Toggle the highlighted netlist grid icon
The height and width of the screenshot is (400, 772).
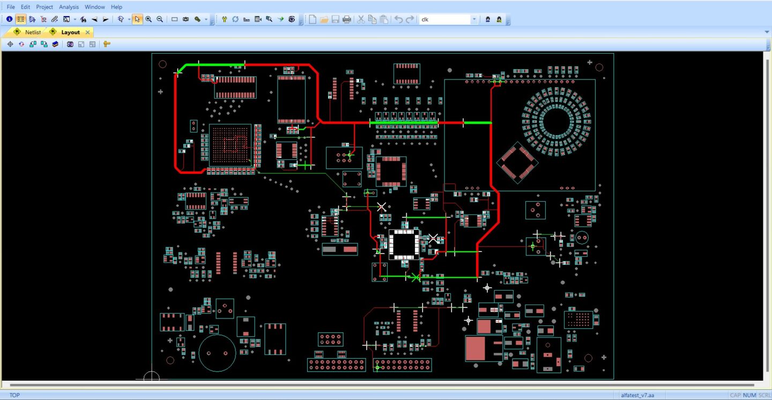pos(20,19)
